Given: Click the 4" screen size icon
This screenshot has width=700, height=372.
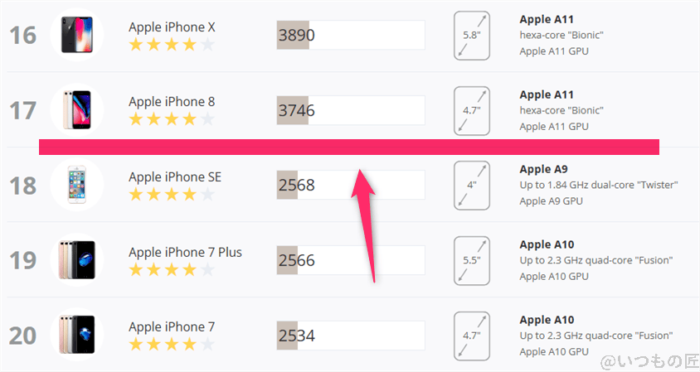Looking at the screenshot, I should pos(471,185).
